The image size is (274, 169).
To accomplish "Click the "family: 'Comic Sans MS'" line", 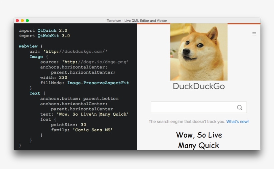I will [82, 130].
